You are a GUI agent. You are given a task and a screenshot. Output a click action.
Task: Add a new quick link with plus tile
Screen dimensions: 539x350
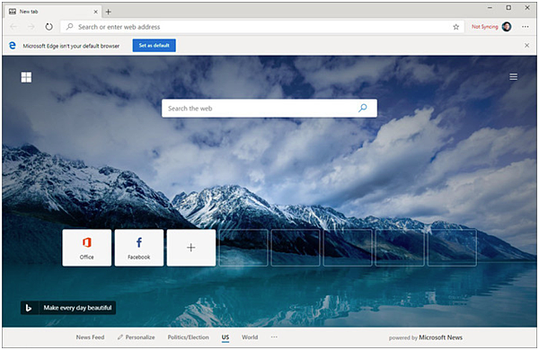tap(191, 248)
